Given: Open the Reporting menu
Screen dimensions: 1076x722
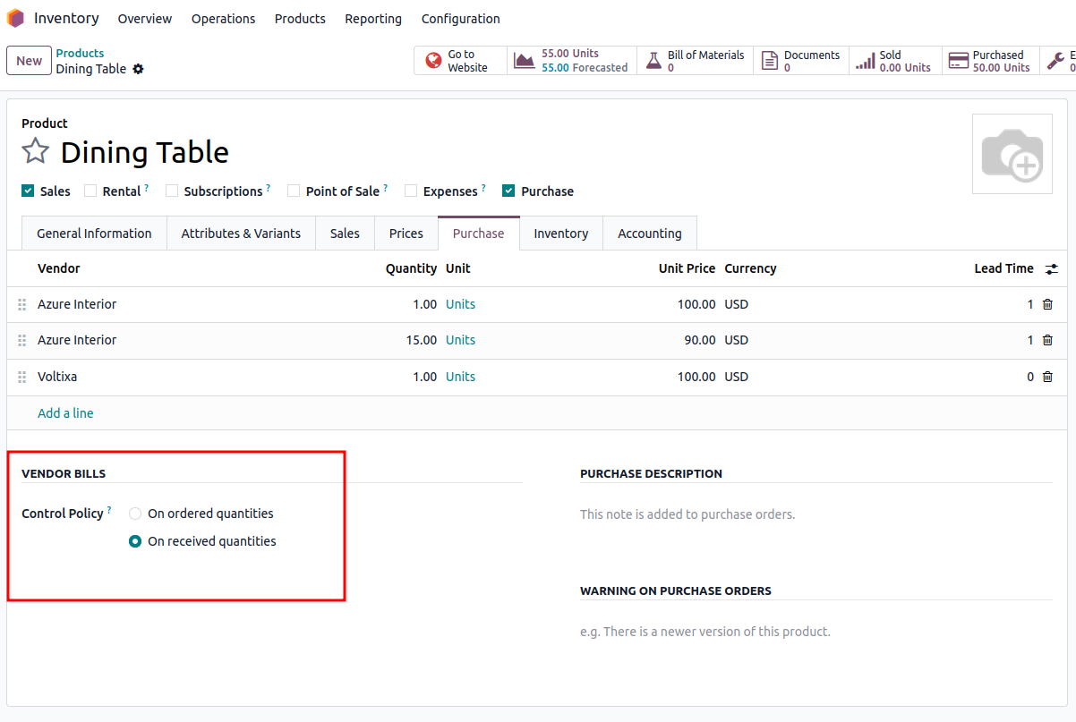Looking at the screenshot, I should 372,19.
